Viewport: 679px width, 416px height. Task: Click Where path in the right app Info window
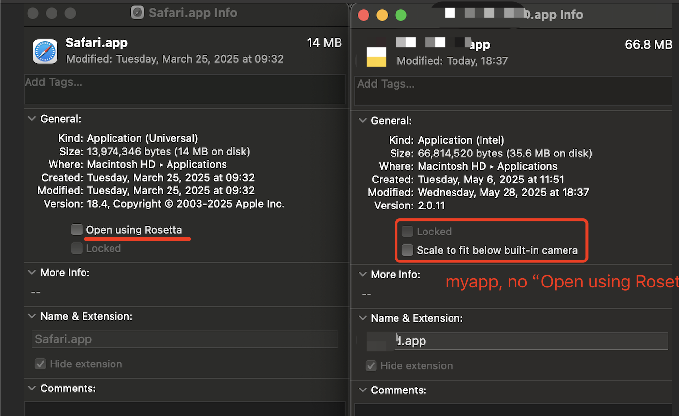(488, 166)
